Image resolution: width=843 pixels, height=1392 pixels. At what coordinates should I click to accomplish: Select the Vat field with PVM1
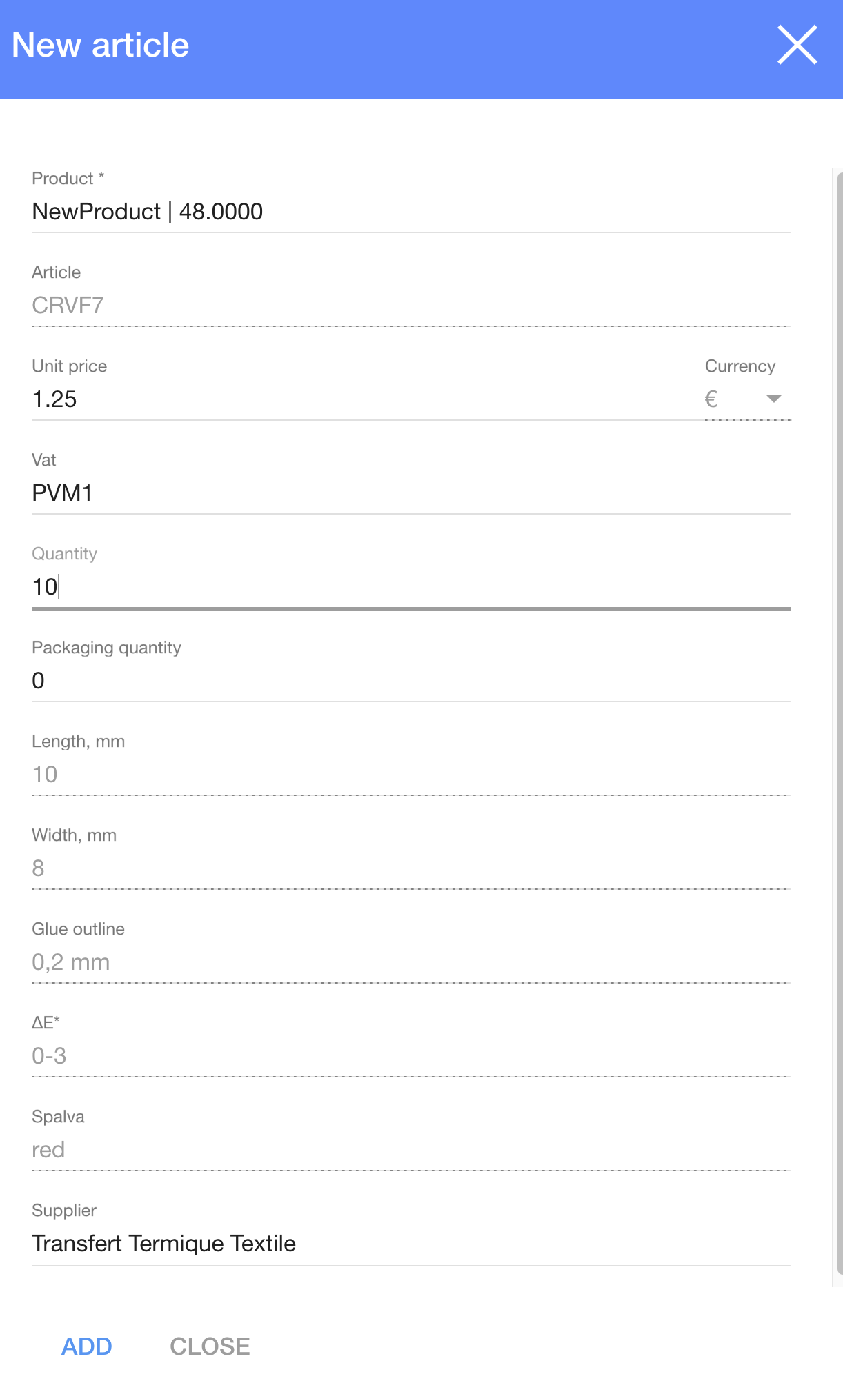click(410, 493)
